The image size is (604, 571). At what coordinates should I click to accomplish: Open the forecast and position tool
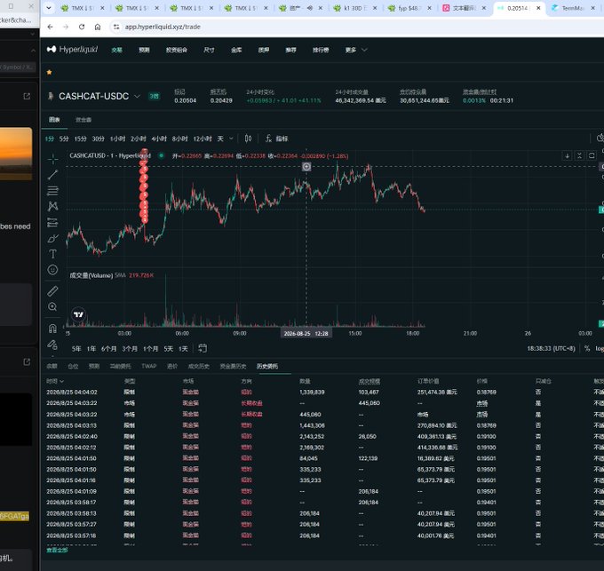pyautogui.click(x=52, y=222)
